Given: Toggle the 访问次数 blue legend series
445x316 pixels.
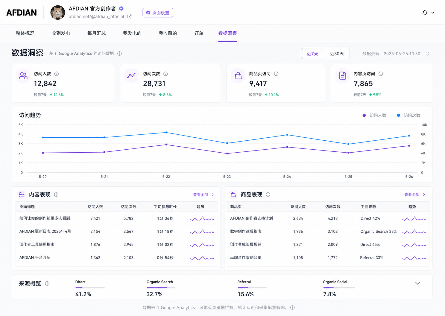Looking at the screenshot, I should point(408,115).
